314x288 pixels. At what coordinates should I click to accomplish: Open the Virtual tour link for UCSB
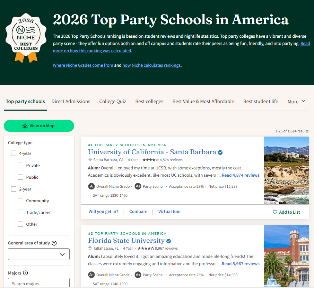[169, 212]
